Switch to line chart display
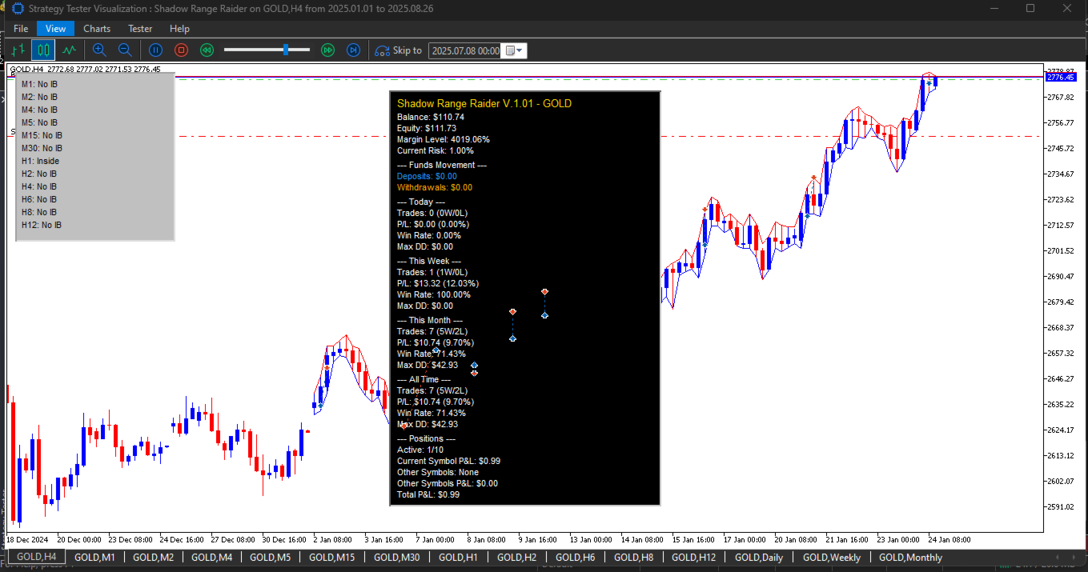 pos(69,50)
